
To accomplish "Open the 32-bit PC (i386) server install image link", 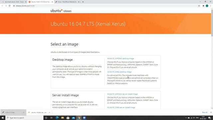I will pyautogui.click(x=121, y=107).
